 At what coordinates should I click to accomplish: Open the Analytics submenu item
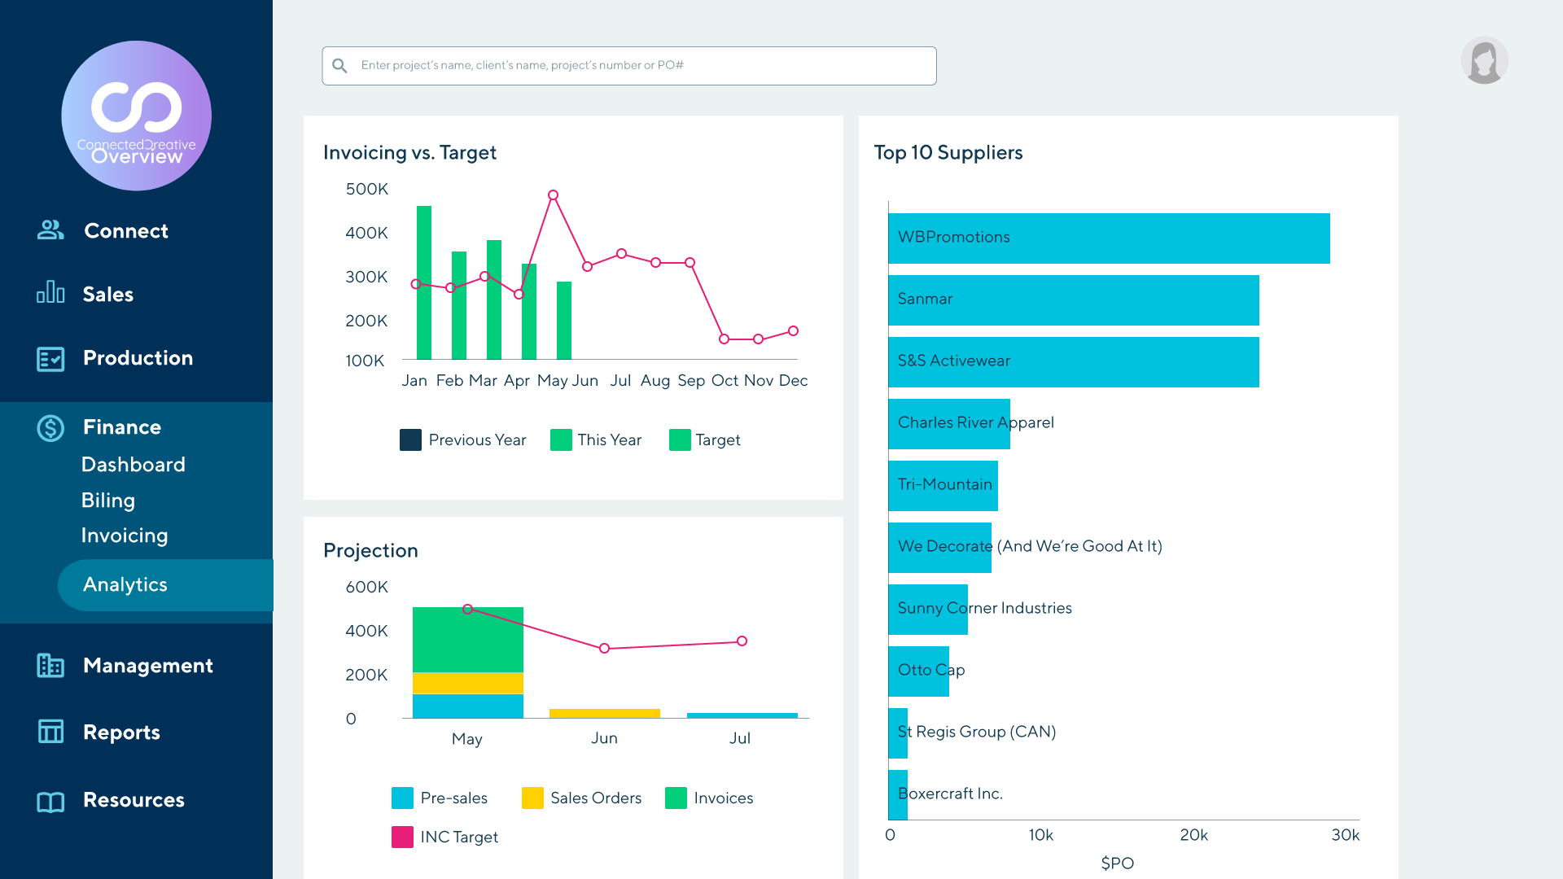(125, 584)
